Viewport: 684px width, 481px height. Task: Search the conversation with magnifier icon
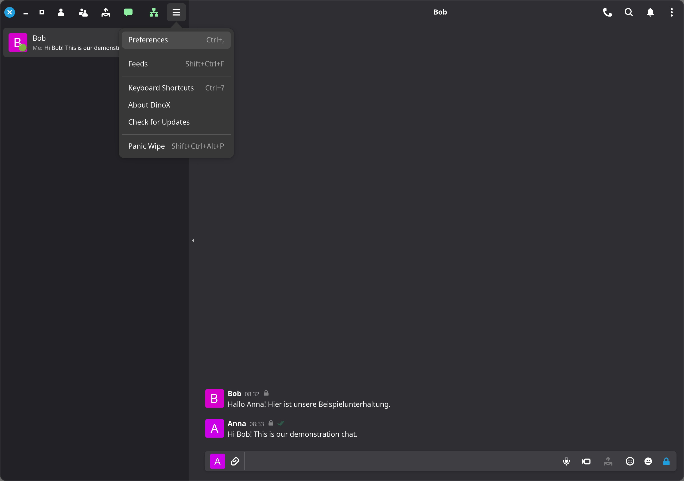coord(629,12)
